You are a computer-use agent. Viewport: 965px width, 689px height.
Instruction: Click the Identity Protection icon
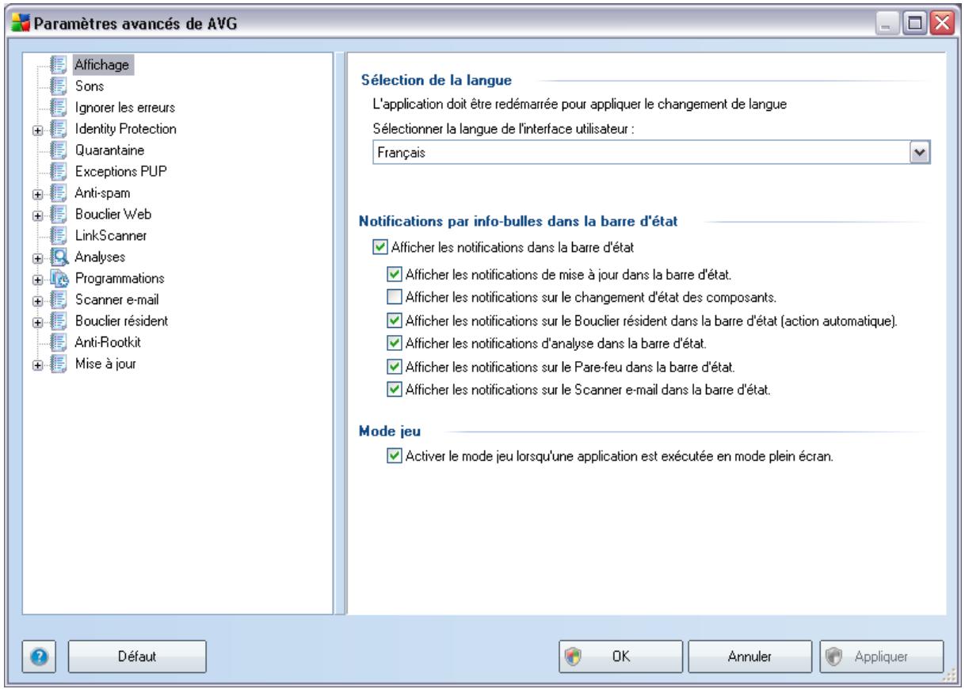(57, 128)
